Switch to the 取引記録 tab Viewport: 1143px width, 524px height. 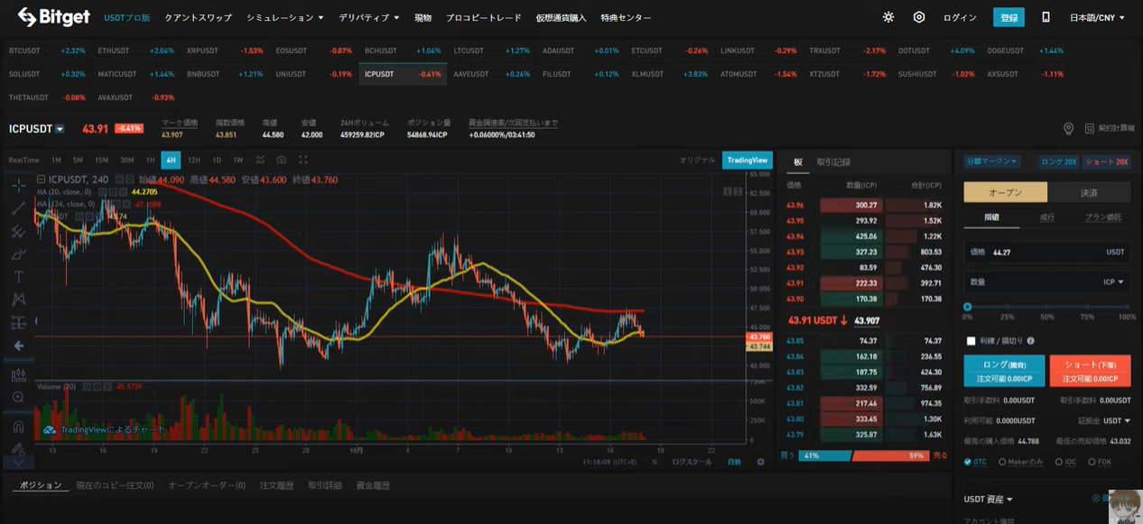[832, 162]
